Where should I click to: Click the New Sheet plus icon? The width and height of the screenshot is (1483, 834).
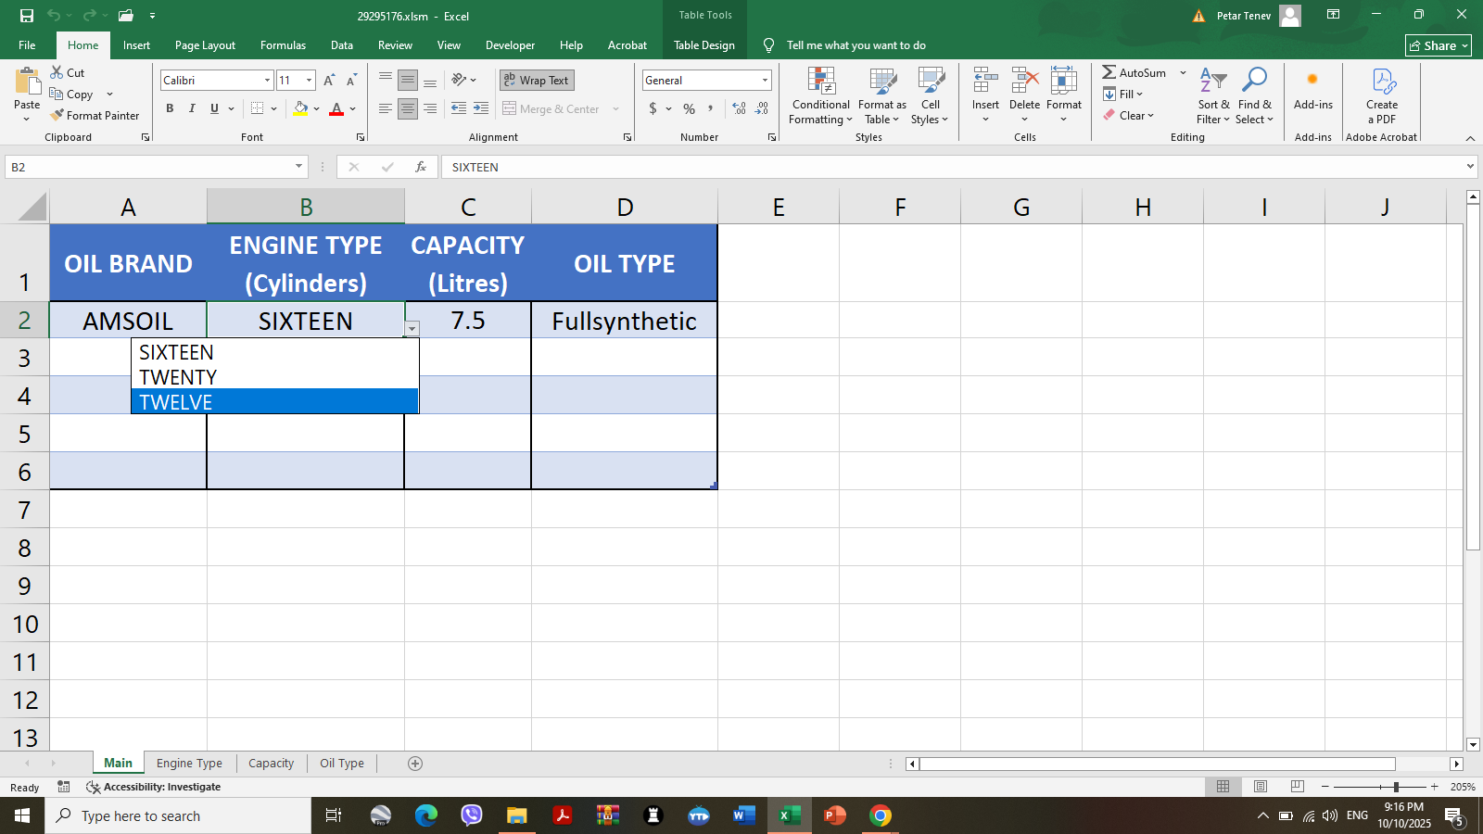coord(415,764)
